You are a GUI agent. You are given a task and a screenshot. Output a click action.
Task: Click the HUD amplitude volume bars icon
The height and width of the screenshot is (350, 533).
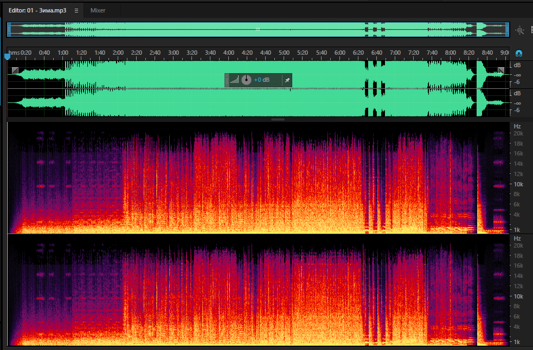pos(234,80)
